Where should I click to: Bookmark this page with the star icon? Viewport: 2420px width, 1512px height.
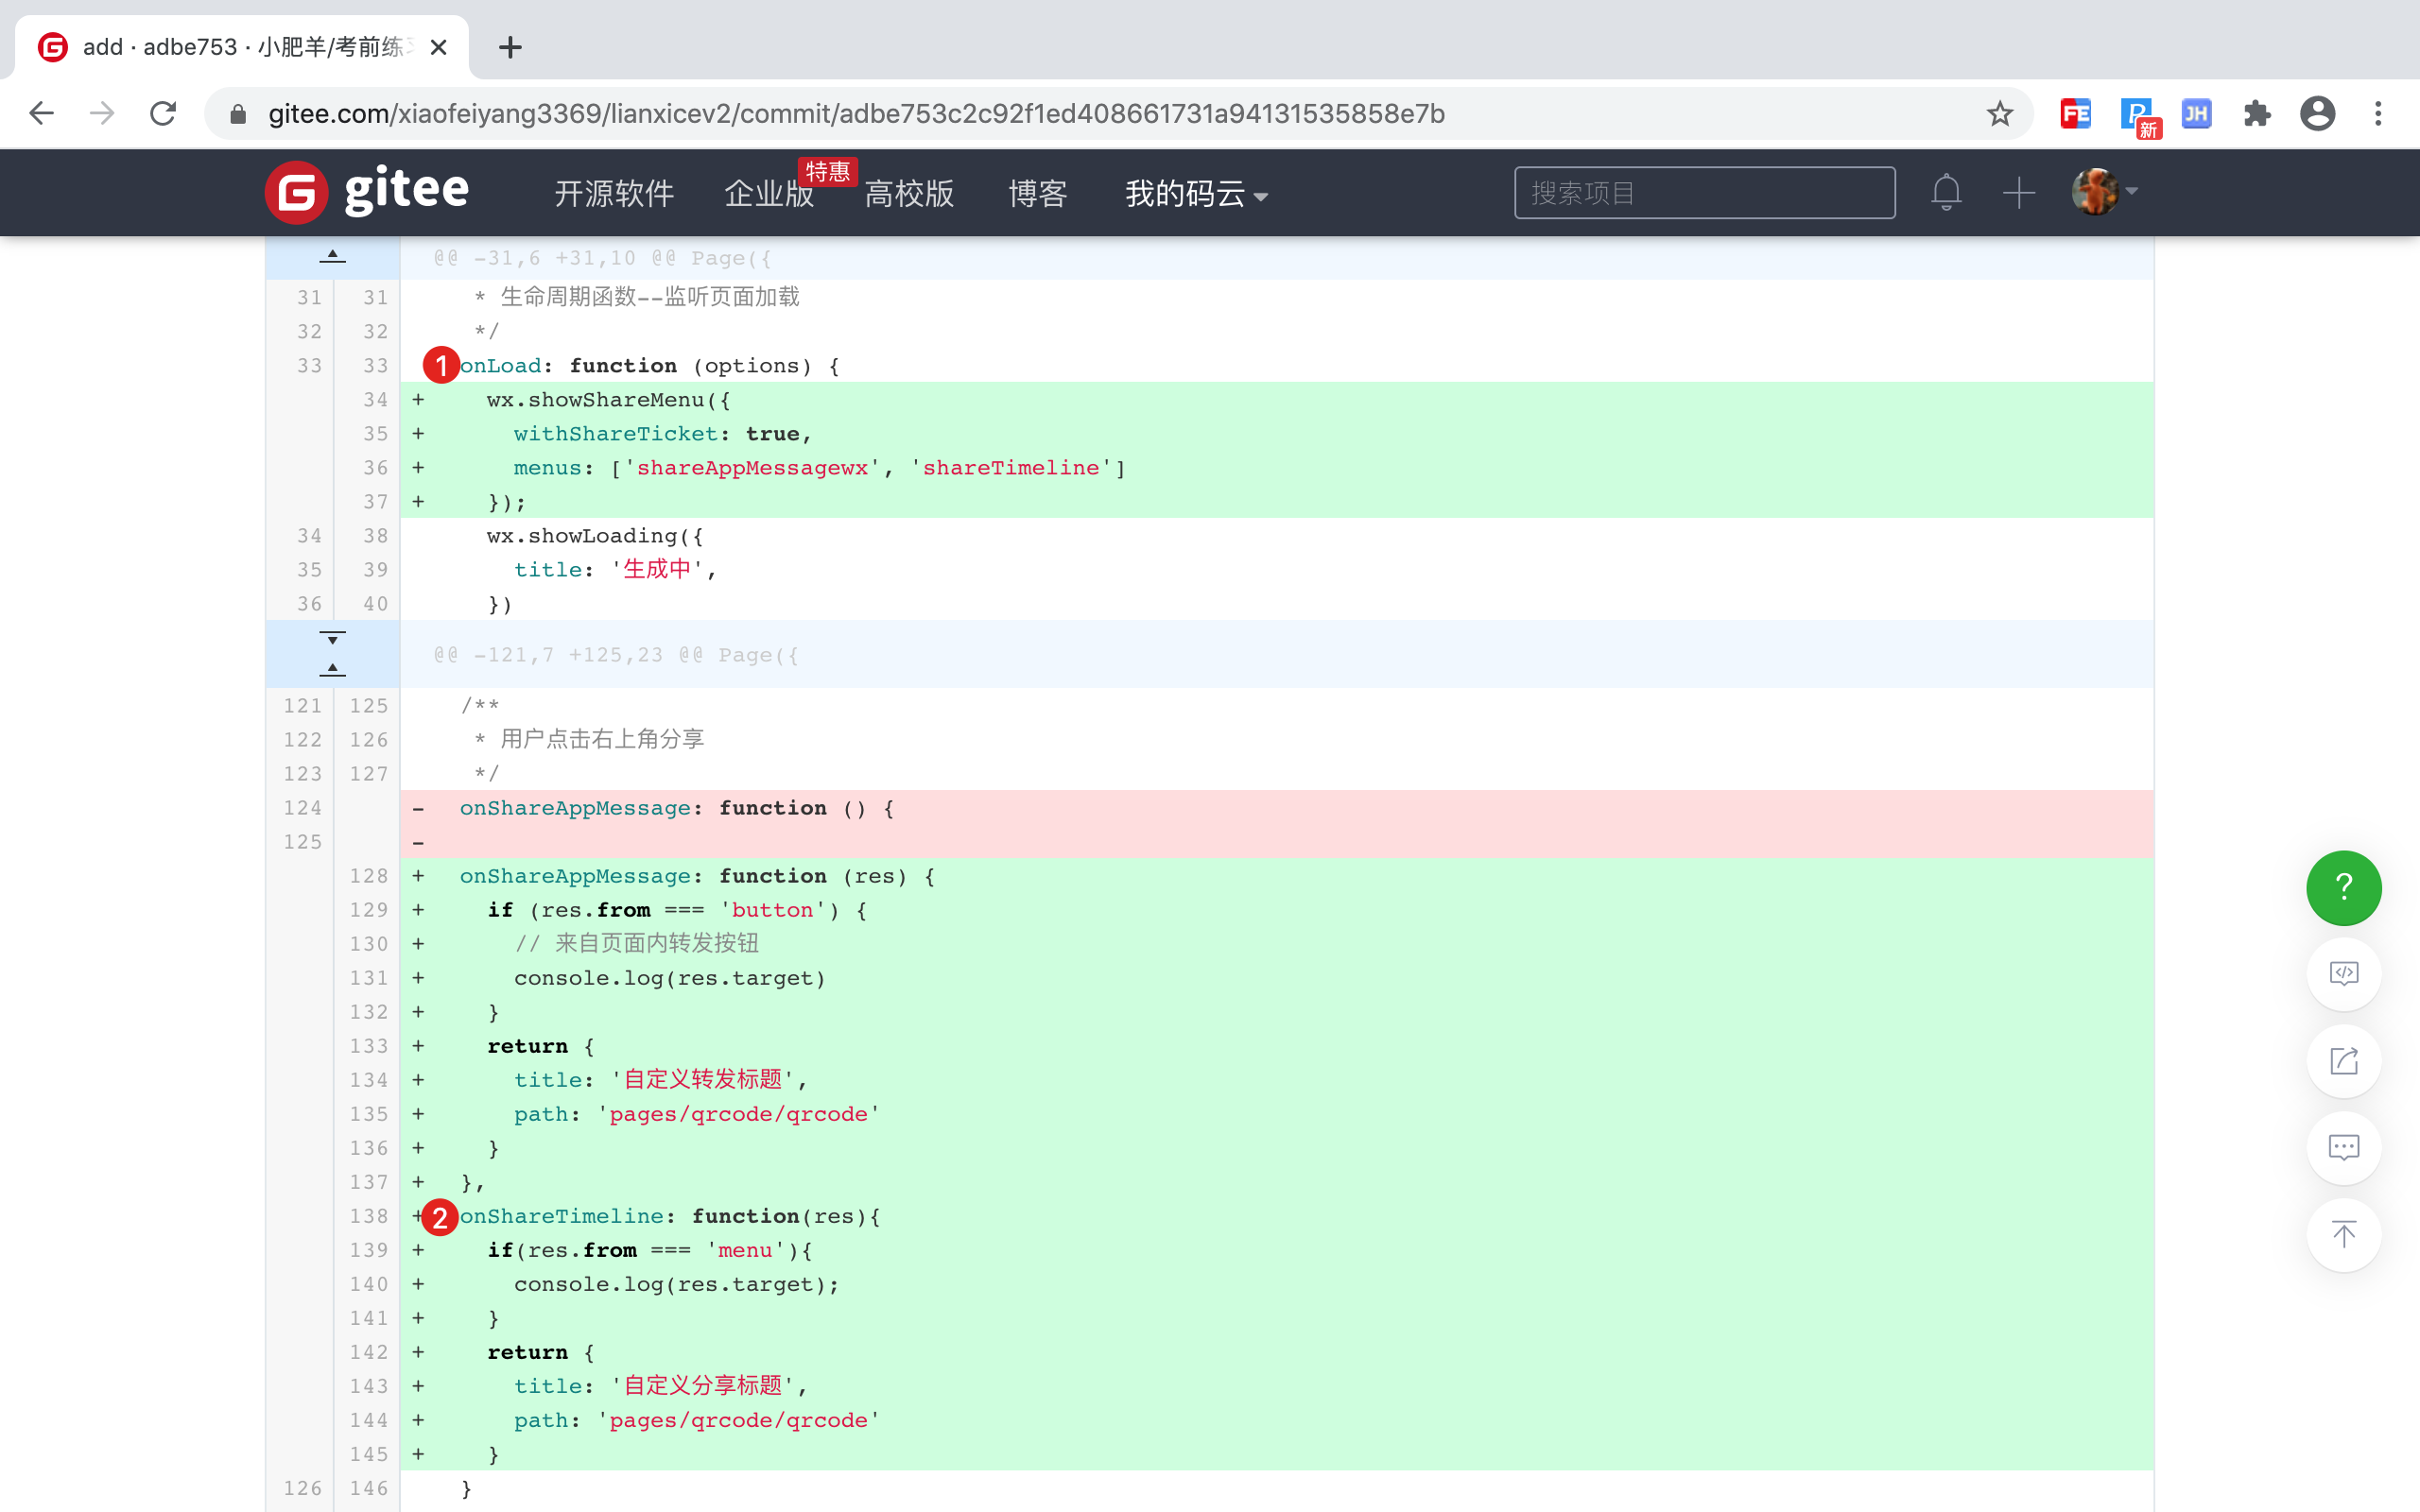coord(1999,114)
